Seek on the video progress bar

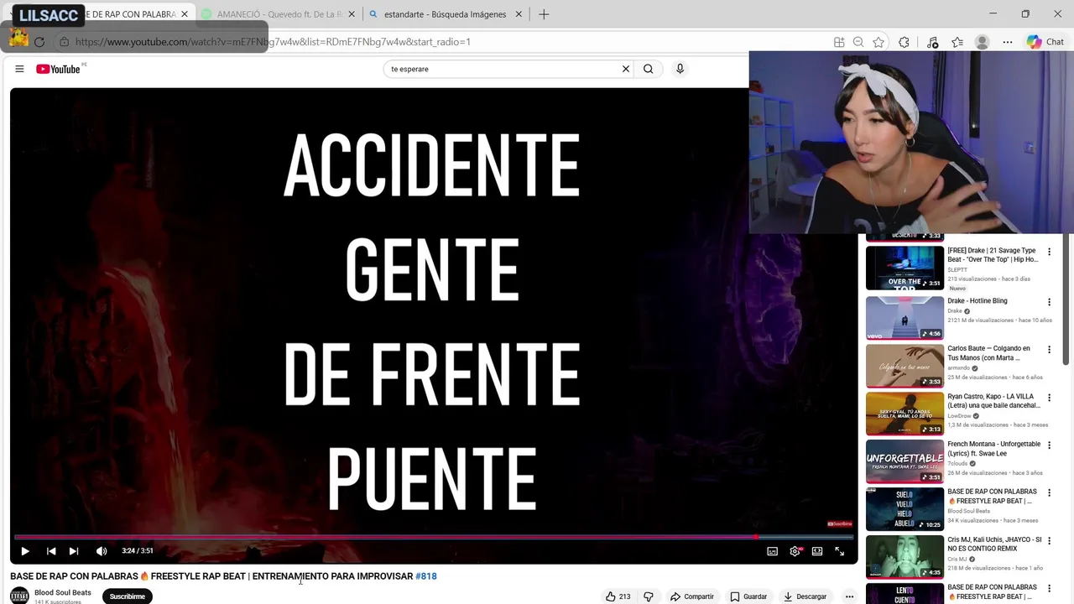(x=434, y=537)
